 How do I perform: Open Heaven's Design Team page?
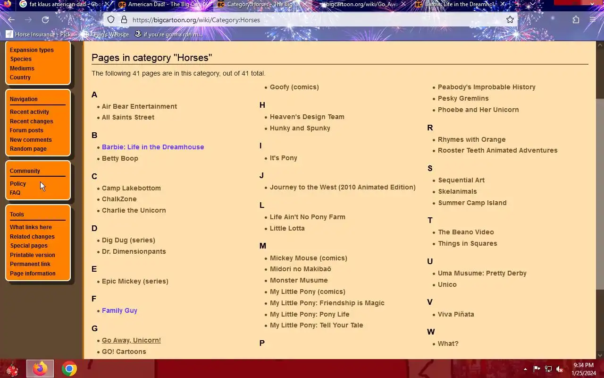[307, 117]
